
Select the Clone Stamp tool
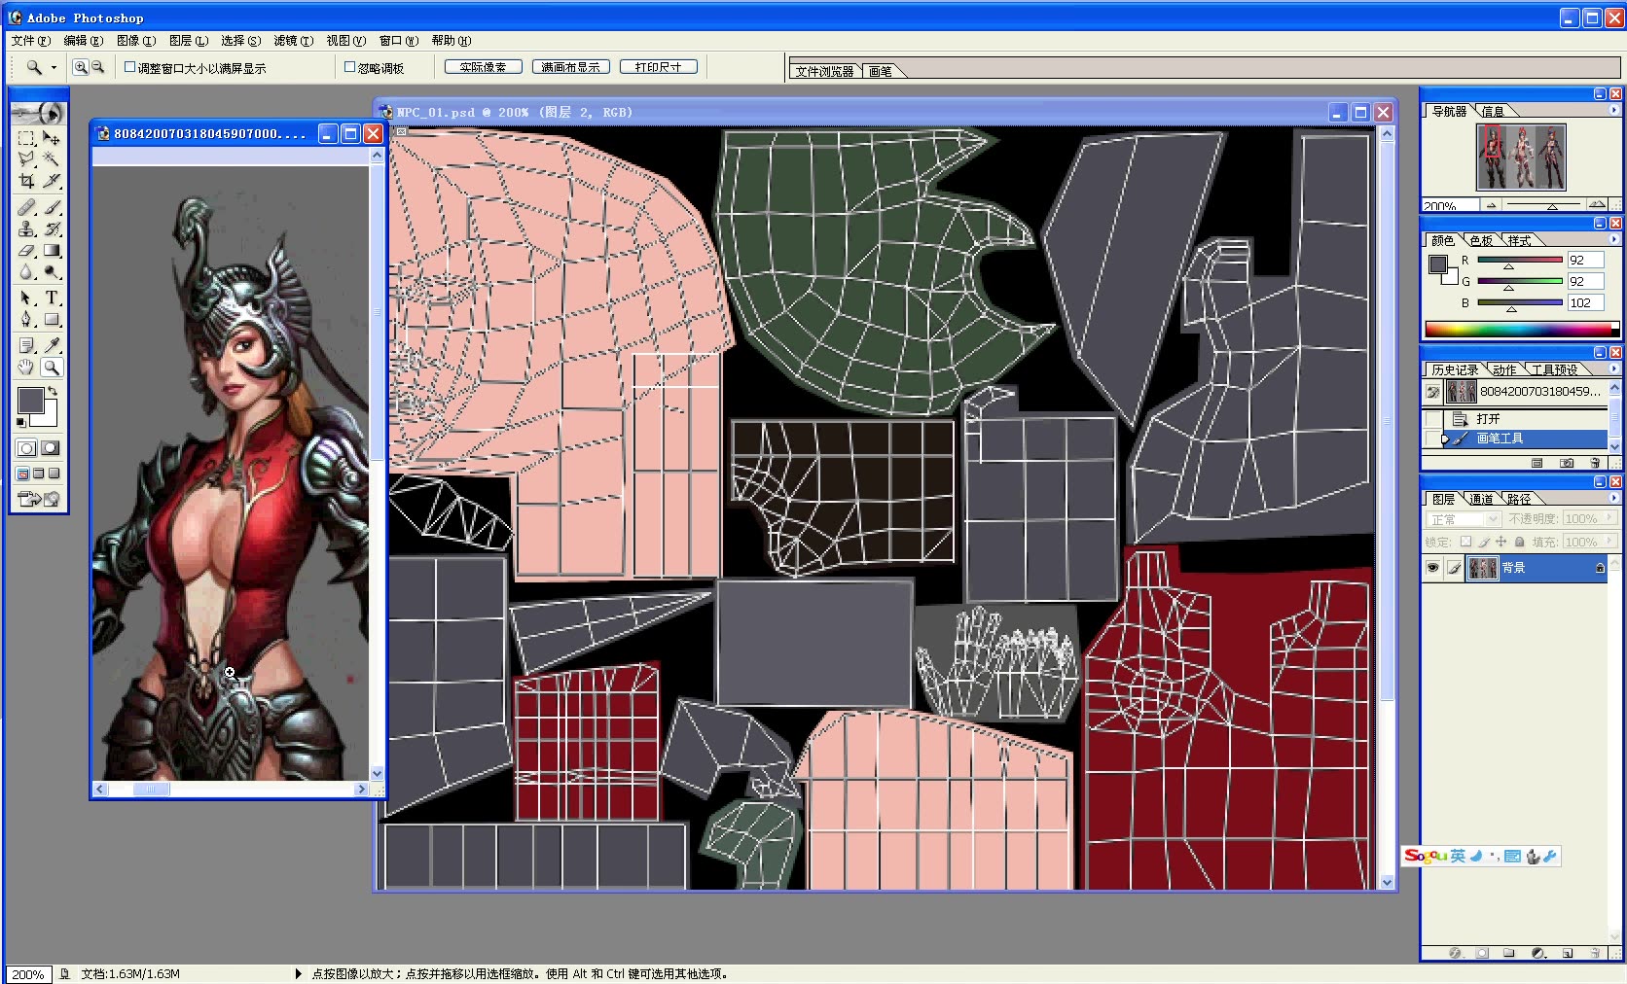(26, 228)
